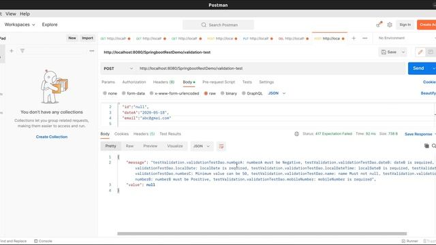Open the View menu
The width and height of the screenshot is (436, 245).
(11, 14)
